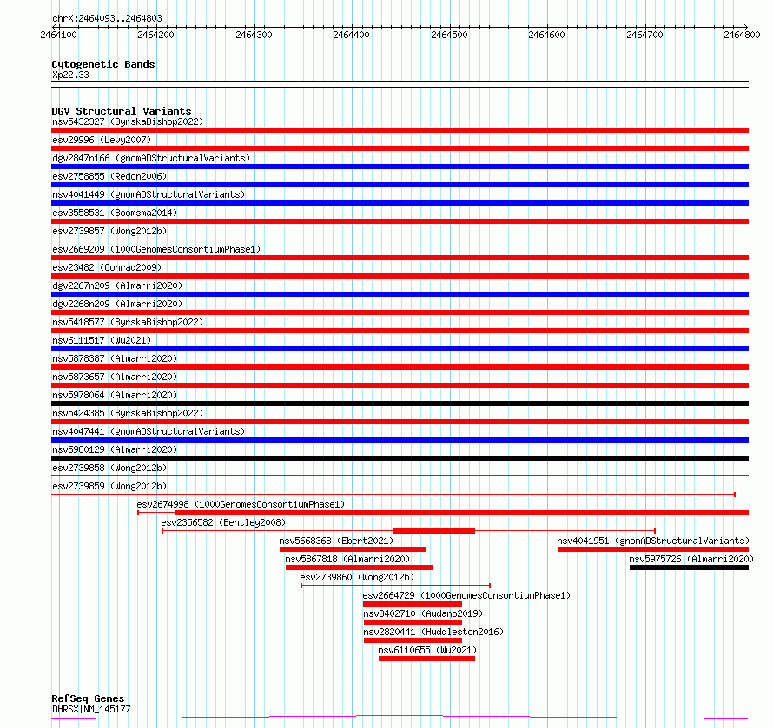This screenshot has width=773, height=728.
Task: Click the 2464700 ruler position label
Action: pos(644,35)
